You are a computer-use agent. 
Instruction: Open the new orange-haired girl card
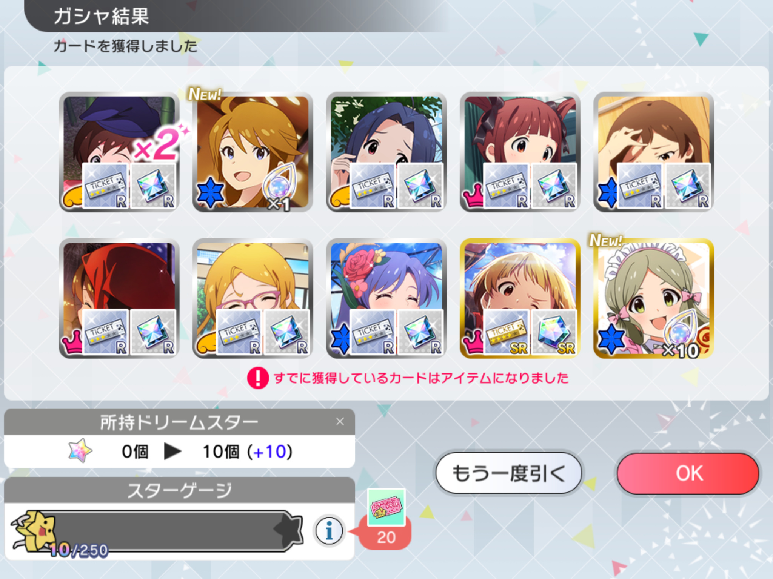tap(253, 152)
